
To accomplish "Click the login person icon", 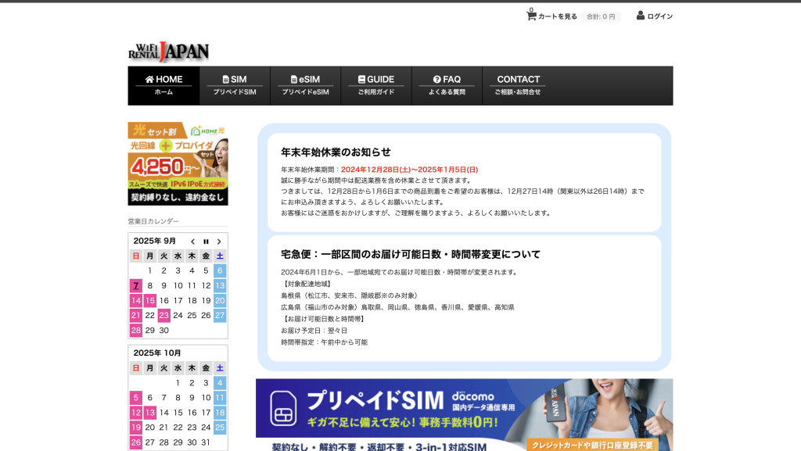I will [x=641, y=16].
